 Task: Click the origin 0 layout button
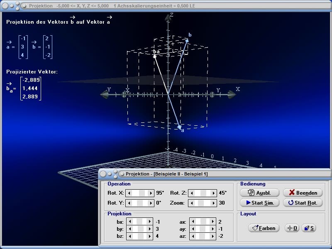tap(292, 228)
